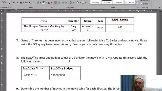Click question number '9.' text

(17, 89)
